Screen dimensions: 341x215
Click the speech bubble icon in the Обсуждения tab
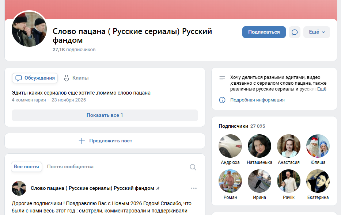[x=19, y=78]
